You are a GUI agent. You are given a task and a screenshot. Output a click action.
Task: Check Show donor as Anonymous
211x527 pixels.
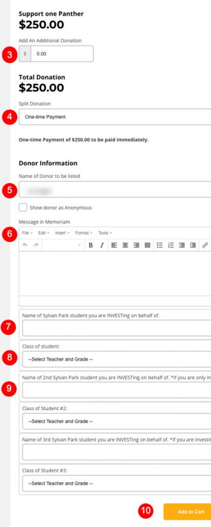coord(23,207)
